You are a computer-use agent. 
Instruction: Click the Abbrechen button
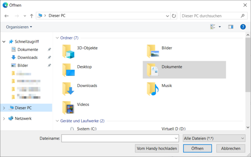click(x=231, y=148)
